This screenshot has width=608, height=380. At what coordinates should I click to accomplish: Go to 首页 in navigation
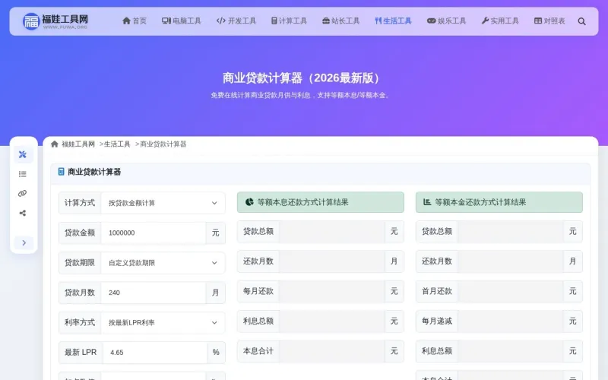point(135,21)
